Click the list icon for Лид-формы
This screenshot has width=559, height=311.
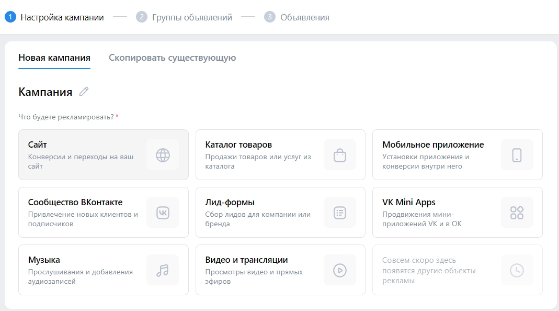(x=340, y=213)
